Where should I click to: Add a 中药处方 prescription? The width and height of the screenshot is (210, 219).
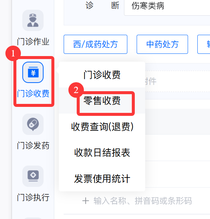coord(162,44)
